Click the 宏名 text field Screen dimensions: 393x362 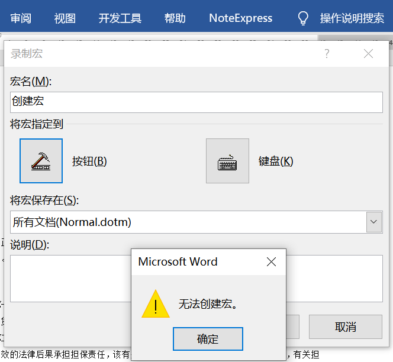pyautogui.click(x=196, y=102)
